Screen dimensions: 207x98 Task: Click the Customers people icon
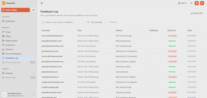pyautogui.click(x=3, y=45)
